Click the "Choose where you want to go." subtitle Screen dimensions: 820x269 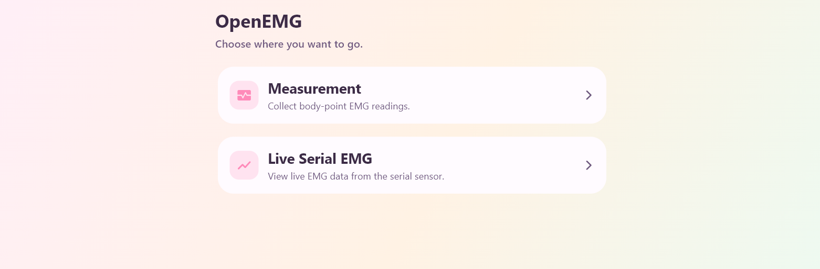[289, 44]
